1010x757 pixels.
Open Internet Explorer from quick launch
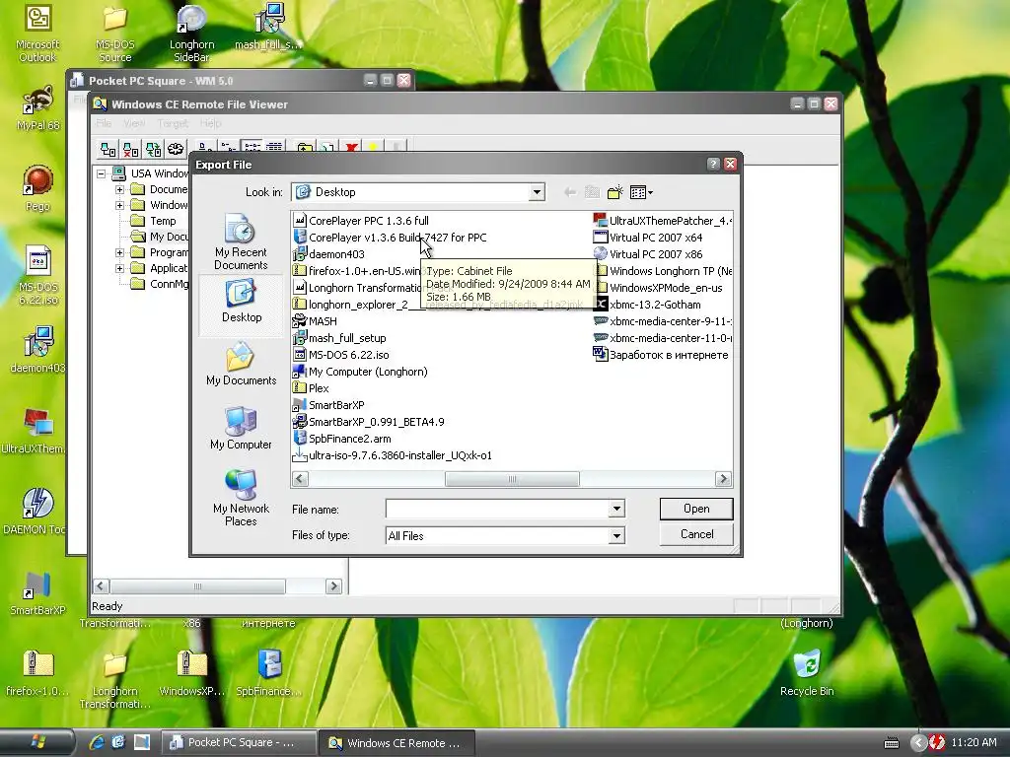click(x=97, y=742)
